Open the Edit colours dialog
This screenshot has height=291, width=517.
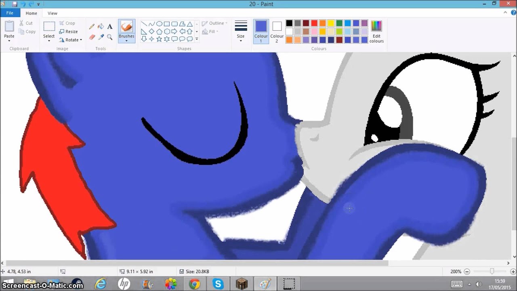pyautogui.click(x=376, y=32)
